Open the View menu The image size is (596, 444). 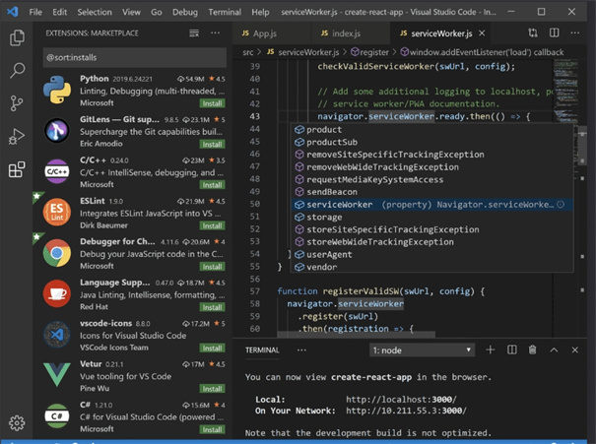pos(131,12)
